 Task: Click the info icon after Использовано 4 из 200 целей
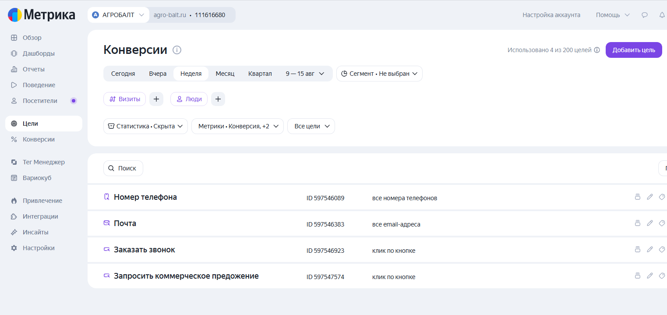[x=597, y=50]
